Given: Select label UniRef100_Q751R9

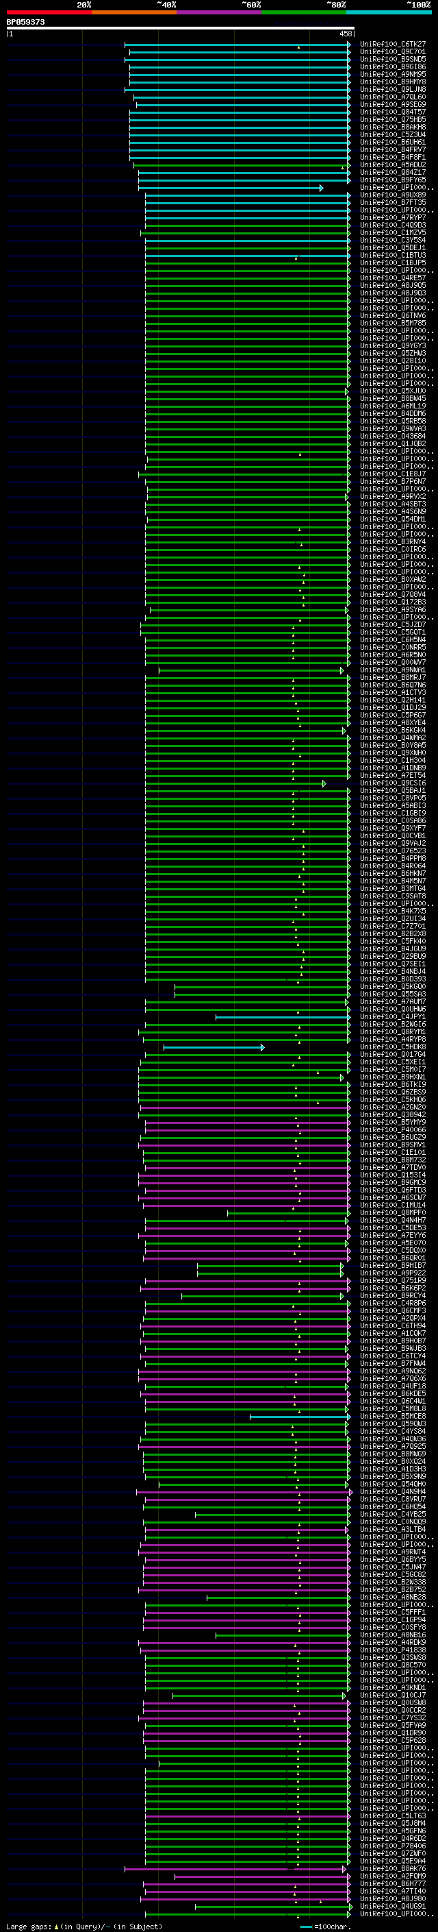Looking at the screenshot, I should coord(392,1281).
